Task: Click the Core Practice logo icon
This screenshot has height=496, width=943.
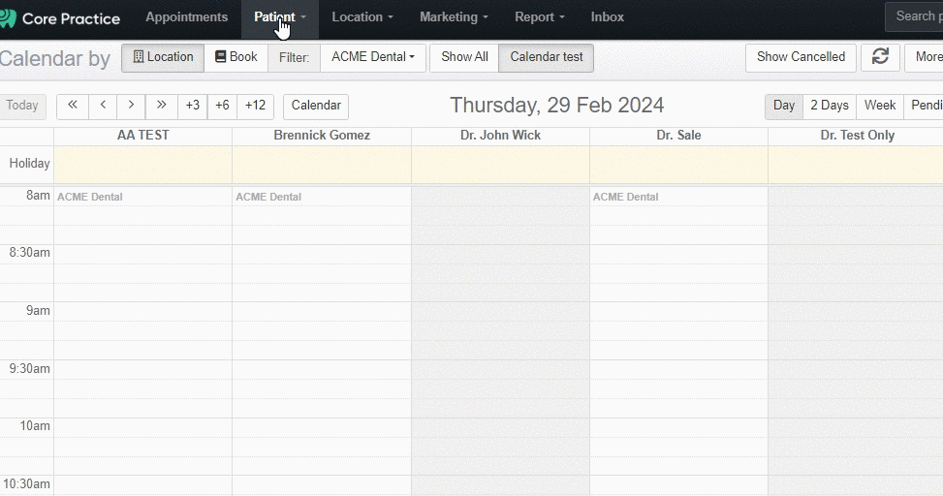Action: click(x=7, y=18)
